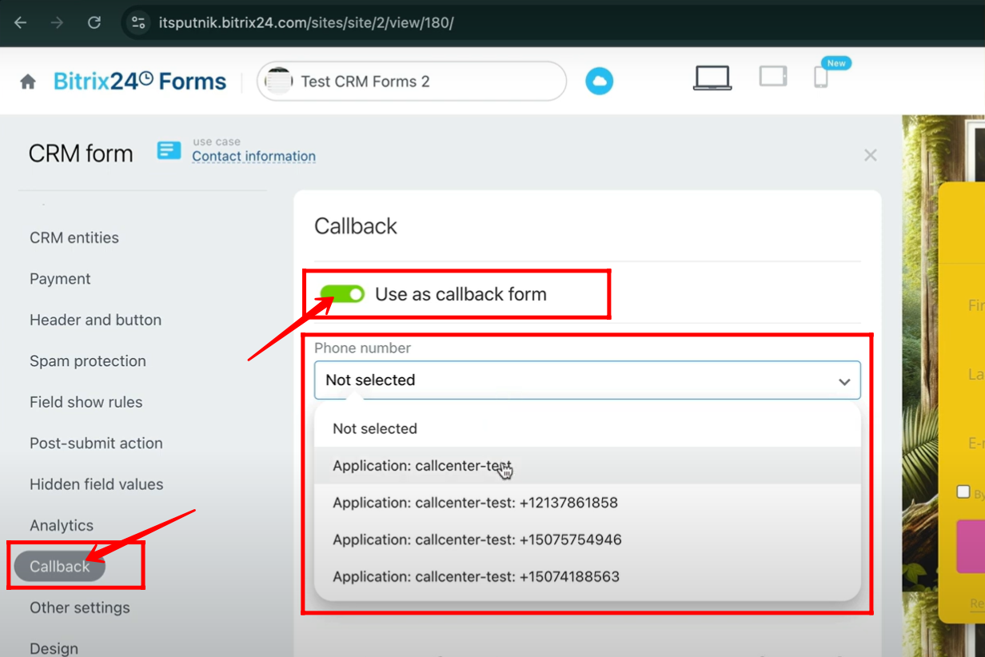The height and width of the screenshot is (657, 985).
Task: Go to Header and button section
Action: [95, 320]
